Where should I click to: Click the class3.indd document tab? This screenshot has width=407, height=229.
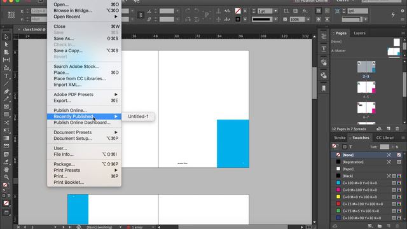(x=34, y=29)
